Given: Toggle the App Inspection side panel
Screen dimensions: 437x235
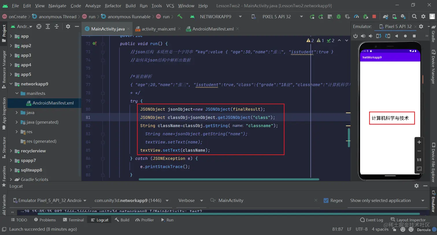Looking at the screenshot, I should point(4,113).
